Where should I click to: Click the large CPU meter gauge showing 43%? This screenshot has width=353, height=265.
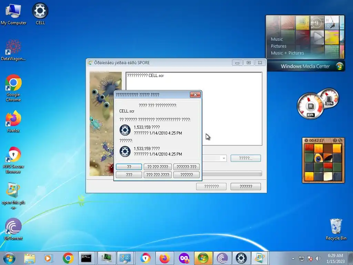pyautogui.click(x=311, y=106)
